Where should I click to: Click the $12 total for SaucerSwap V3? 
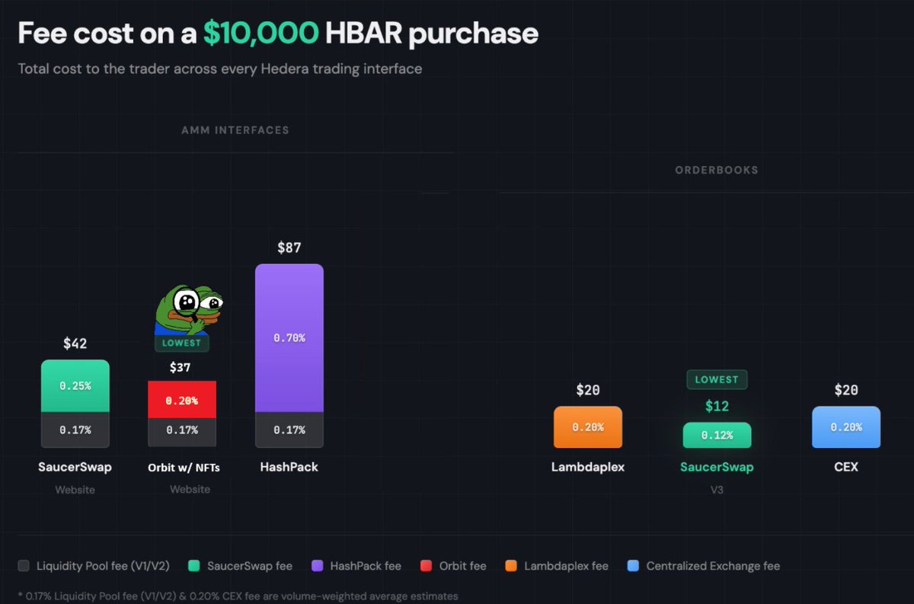[x=717, y=406]
